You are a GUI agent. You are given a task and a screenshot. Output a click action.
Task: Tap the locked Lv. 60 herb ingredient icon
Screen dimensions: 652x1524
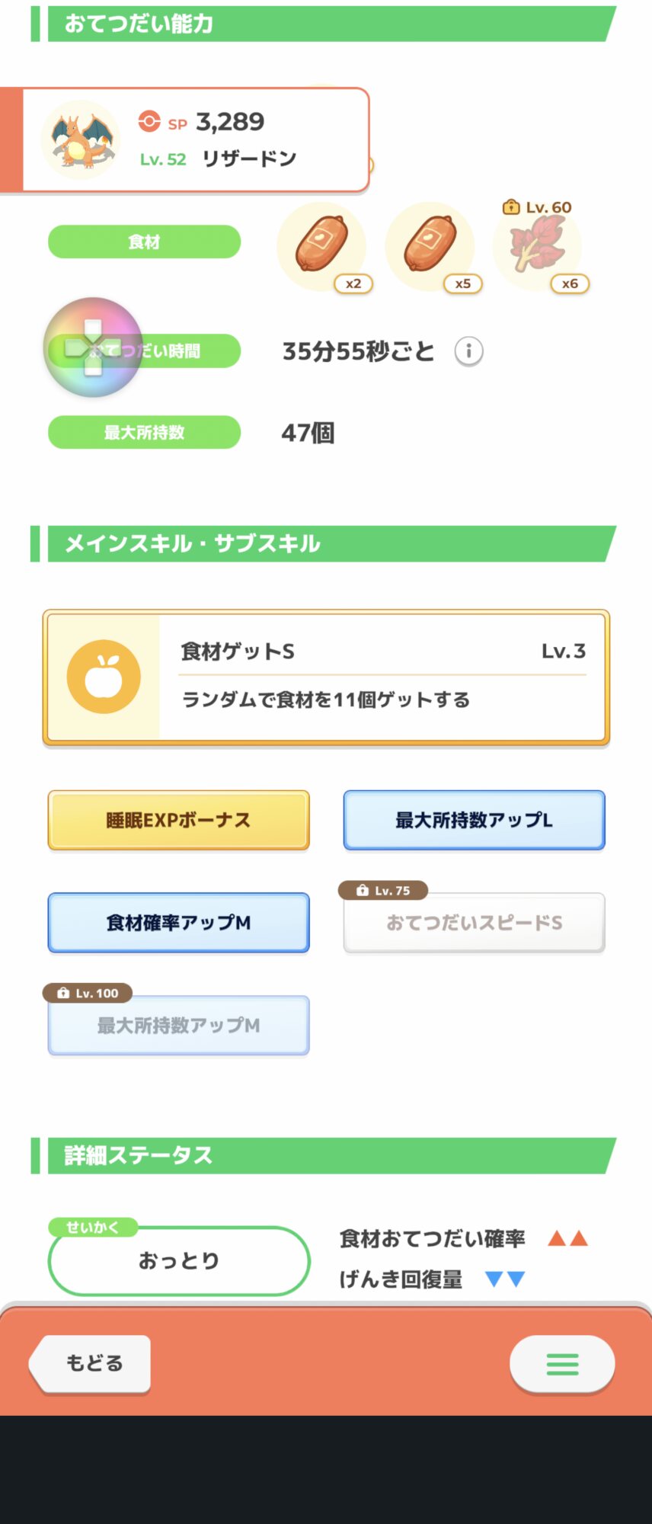(538, 245)
